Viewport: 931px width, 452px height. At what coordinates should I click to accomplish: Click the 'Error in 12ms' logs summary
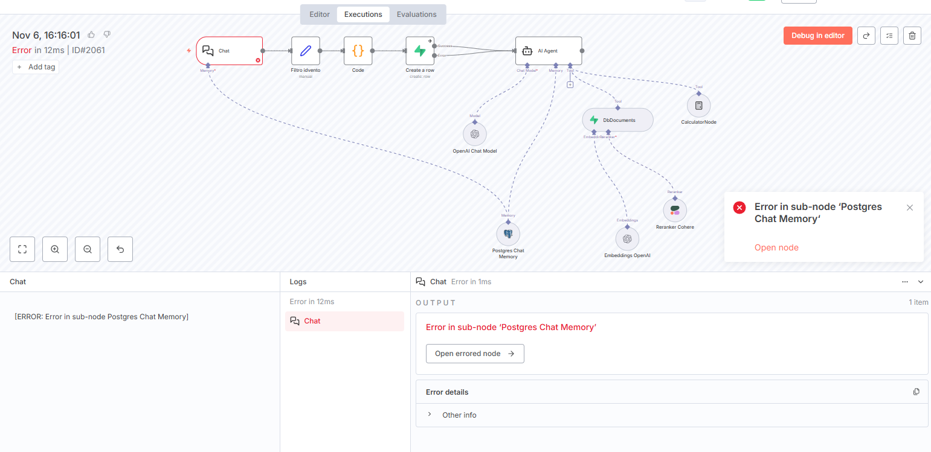312,302
